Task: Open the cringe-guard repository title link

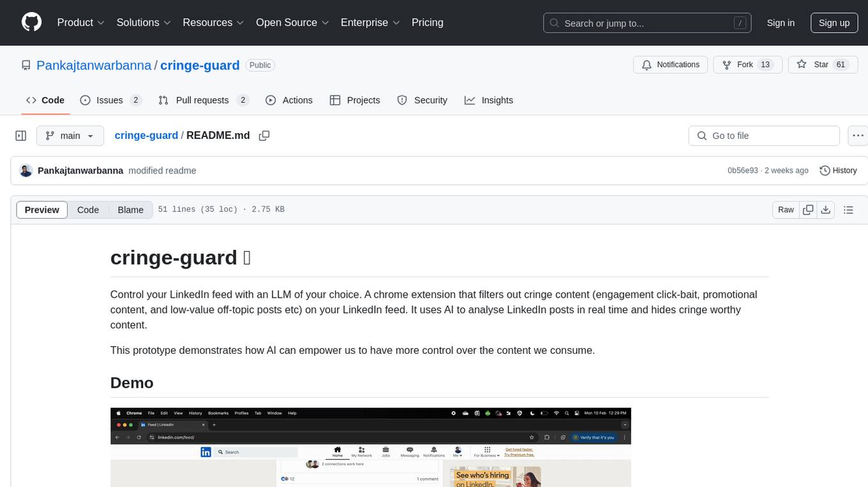Action: 200,65
